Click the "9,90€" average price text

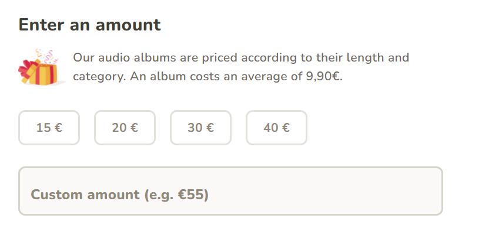pyautogui.click(x=324, y=76)
